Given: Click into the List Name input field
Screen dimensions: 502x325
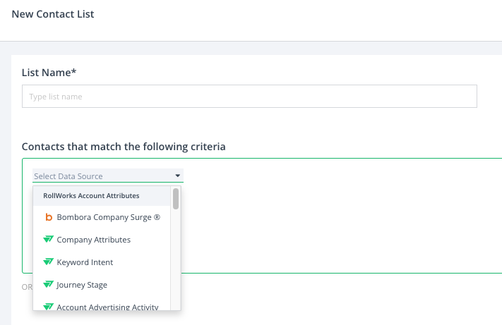Looking at the screenshot, I should [x=249, y=96].
